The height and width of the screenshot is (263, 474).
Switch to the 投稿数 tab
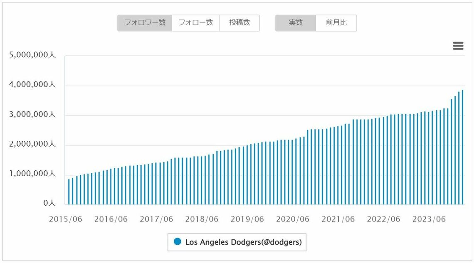pos(239,23)
